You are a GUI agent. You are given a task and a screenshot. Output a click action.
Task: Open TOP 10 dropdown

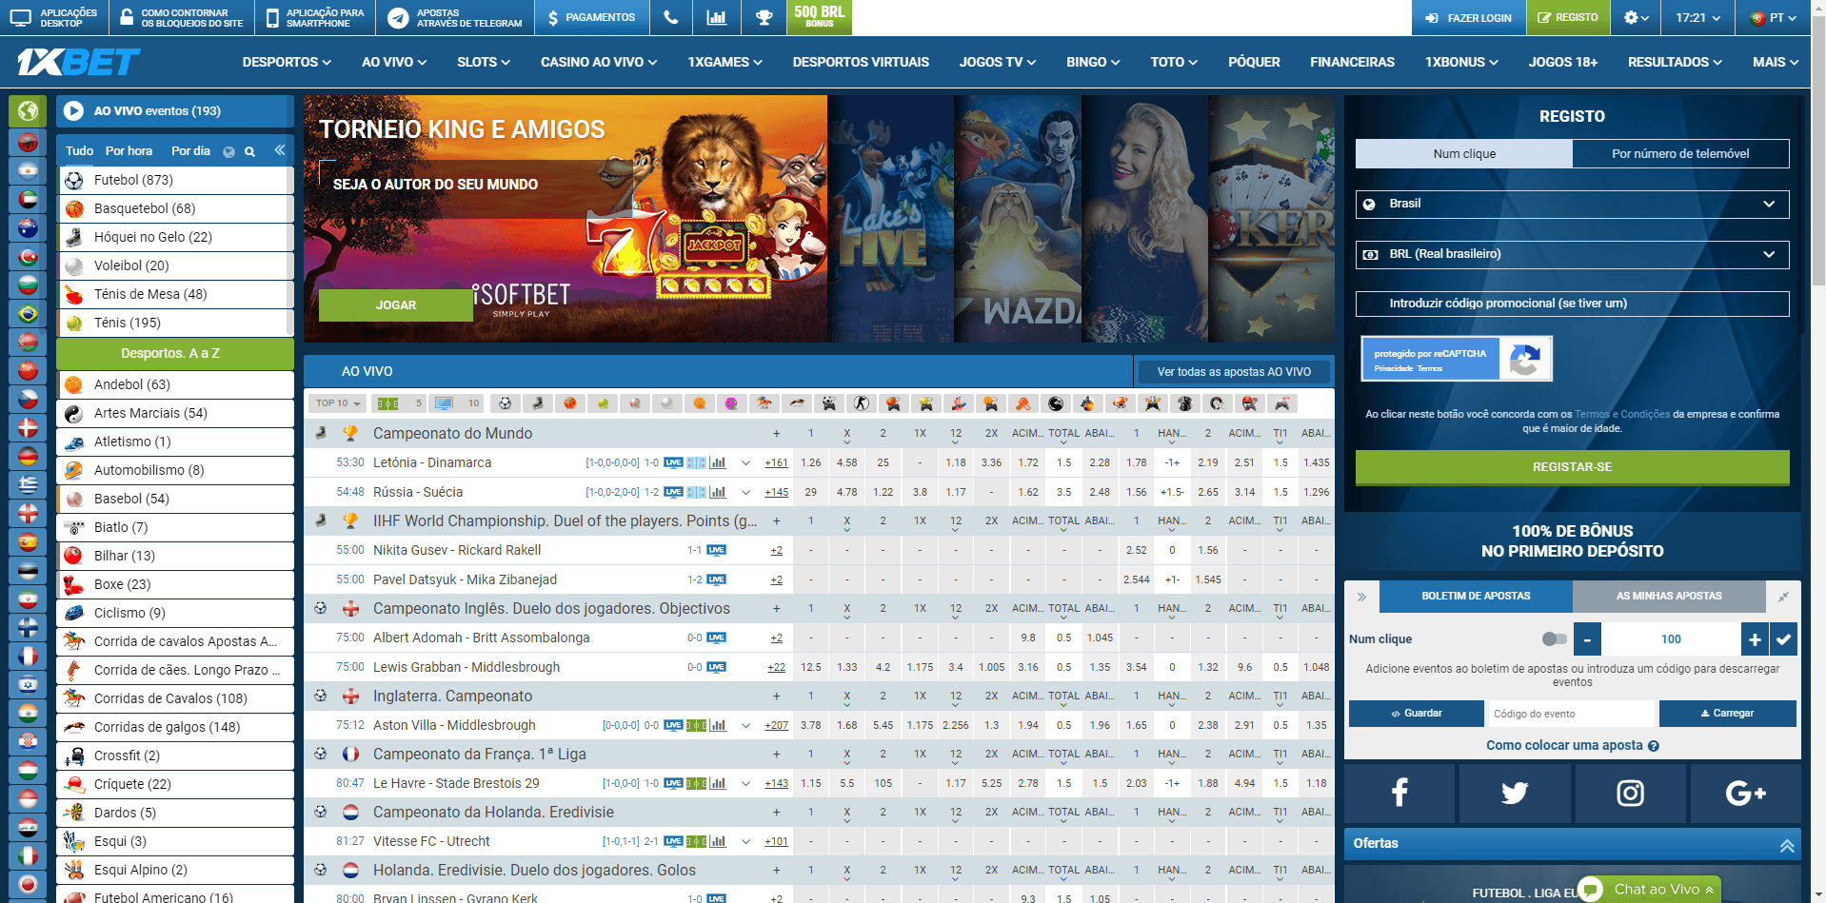pos(338,403)
